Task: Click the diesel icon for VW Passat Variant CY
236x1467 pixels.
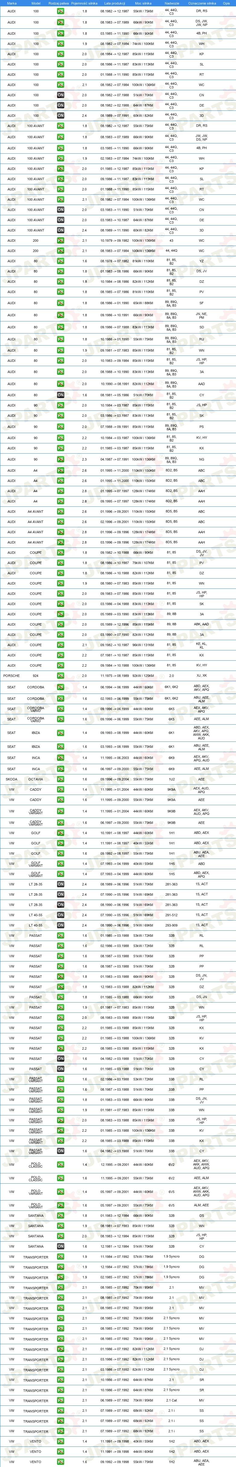Action: (x=60, y=1150)
